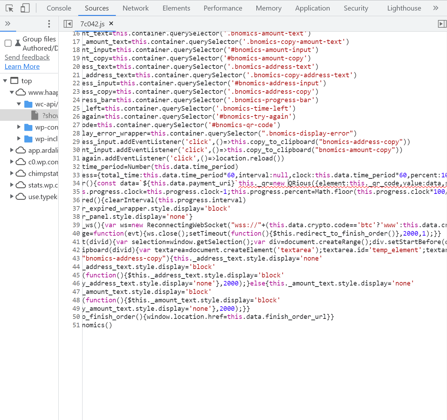Click the c0.wp.com cloud icon
Viewport: 447px width, 420px height.
pos(21,162)
